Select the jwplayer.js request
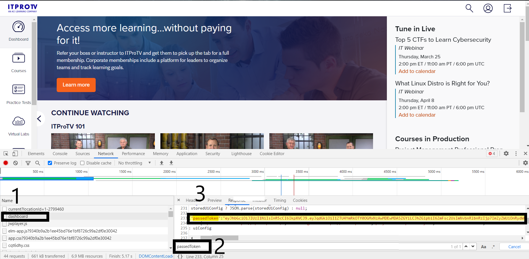Screen dimensions: 529x259 click(x=84, y=224)
